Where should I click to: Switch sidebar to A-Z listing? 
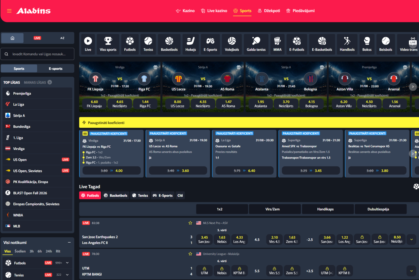(x=62, y=38)
